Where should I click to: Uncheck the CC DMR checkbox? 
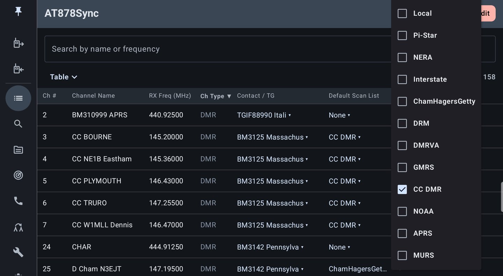tap(402, 189)
